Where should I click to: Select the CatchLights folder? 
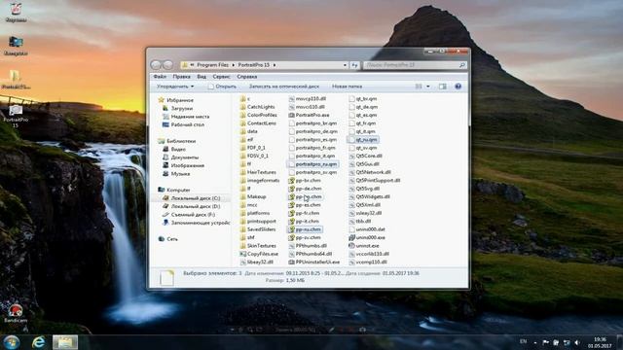tap(257, 107)
